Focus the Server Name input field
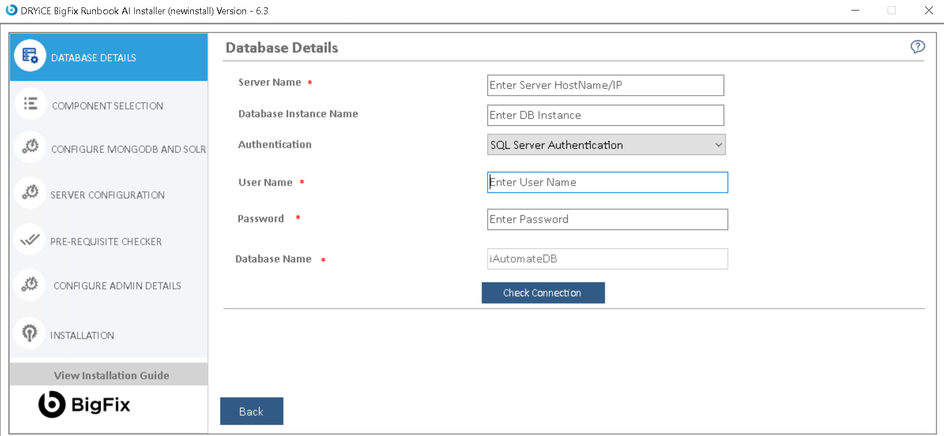 click(x=605, y=85)
